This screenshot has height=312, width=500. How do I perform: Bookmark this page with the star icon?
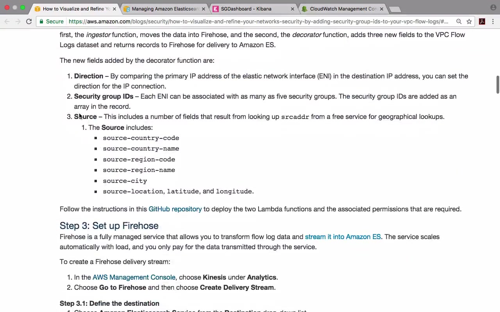pos(469,21)
